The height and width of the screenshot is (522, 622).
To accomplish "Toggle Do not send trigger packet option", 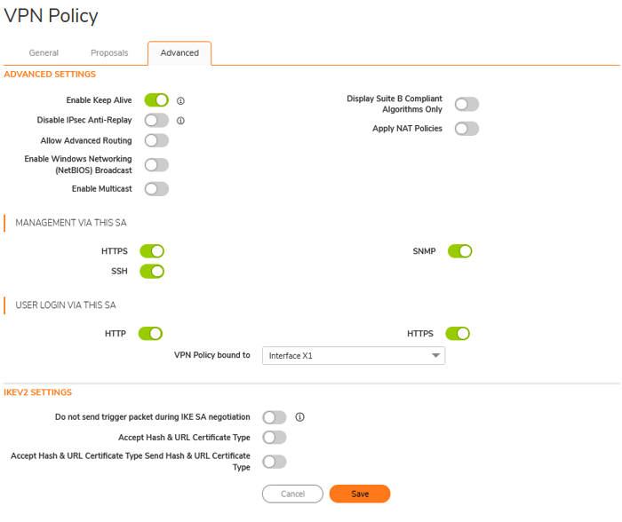I will 274,417.
